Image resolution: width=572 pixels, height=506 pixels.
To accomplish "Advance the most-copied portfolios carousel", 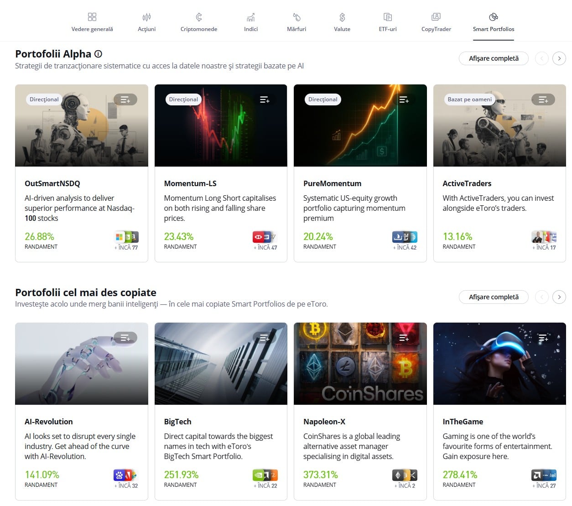I will [559, 297].
